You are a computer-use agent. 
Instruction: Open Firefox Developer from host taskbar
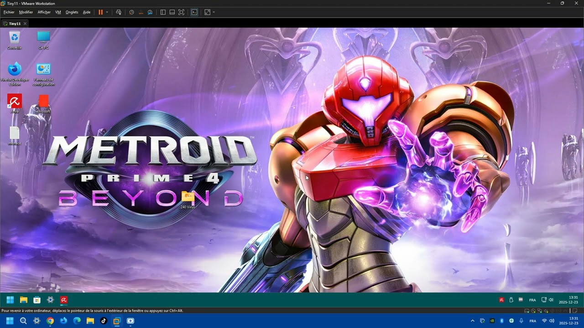(63, 321)
